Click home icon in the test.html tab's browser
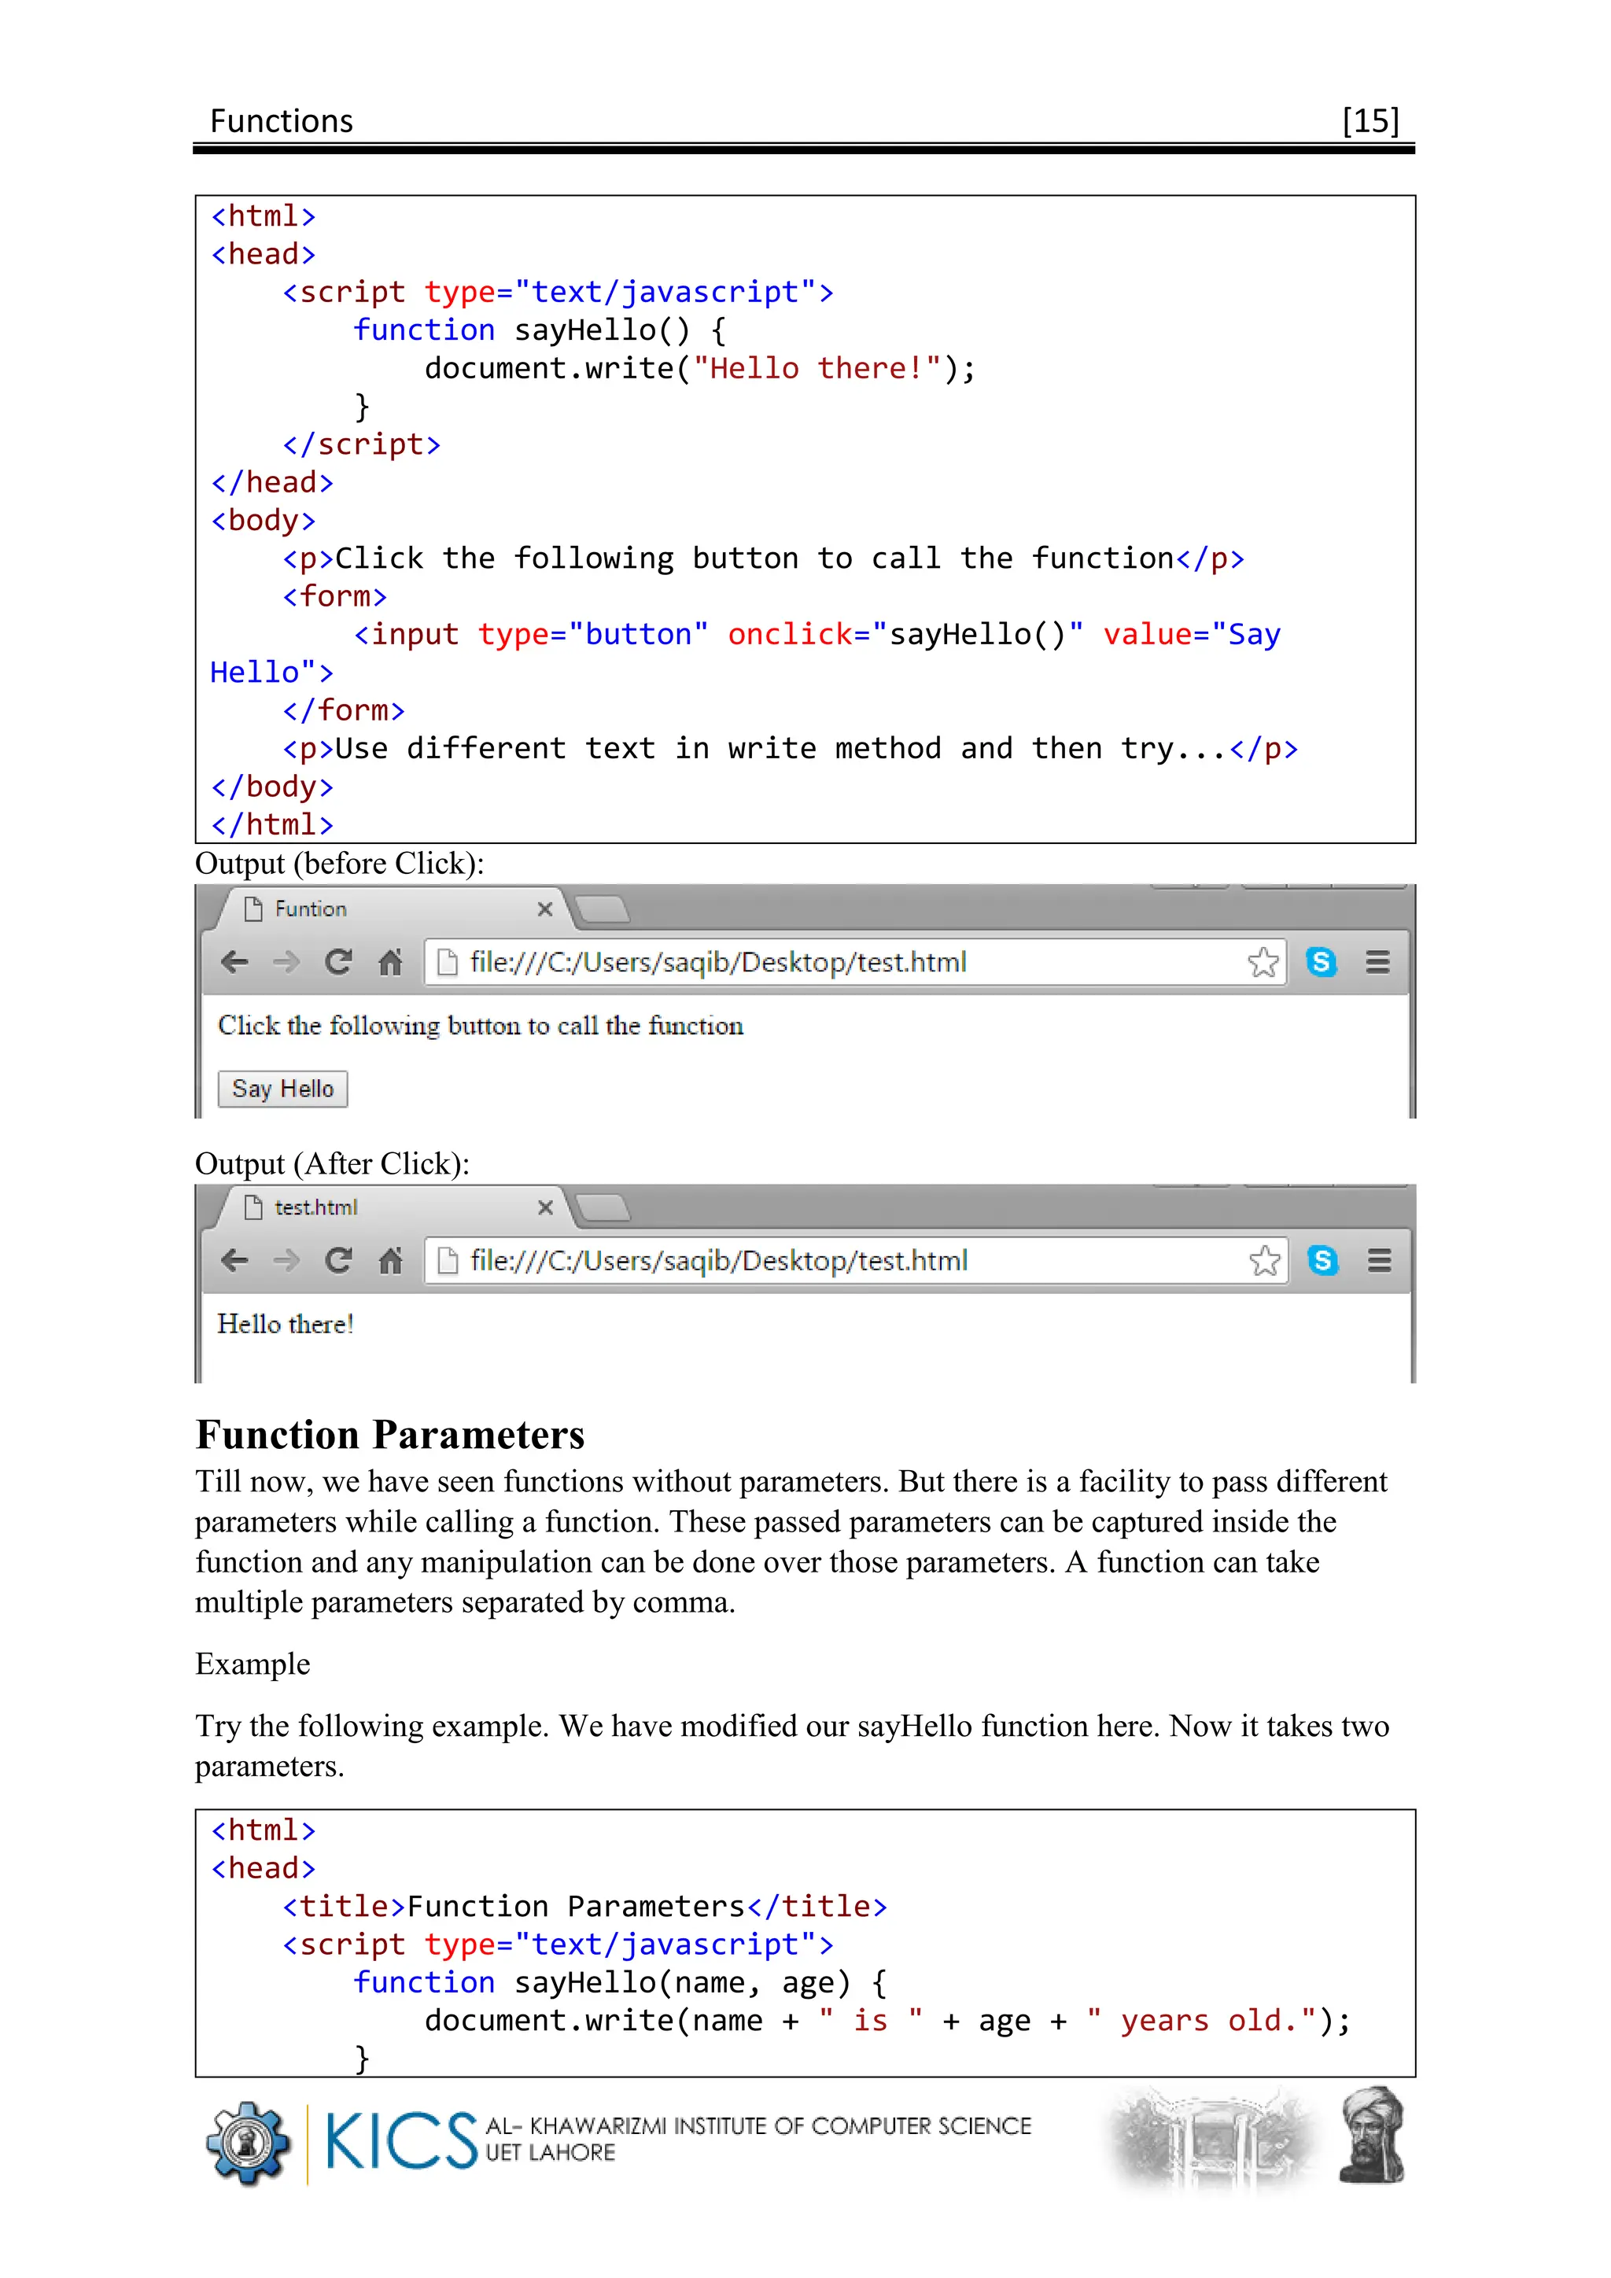 [x=391, y=1260]
